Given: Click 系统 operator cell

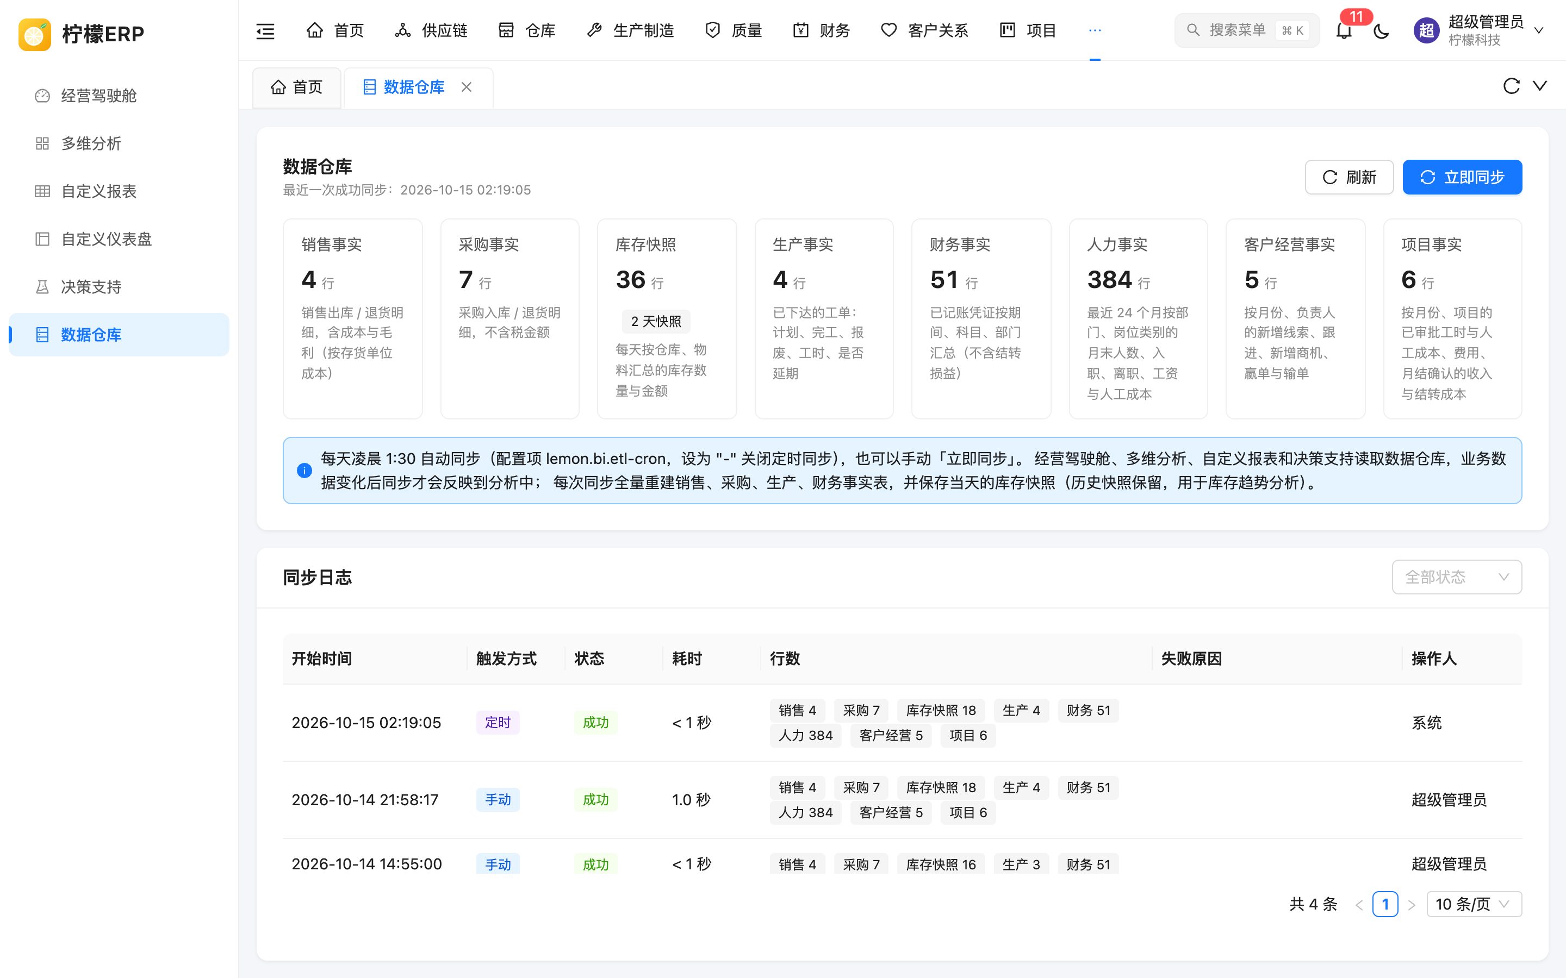Looking at the screenshot, I should click(1427, 723).
